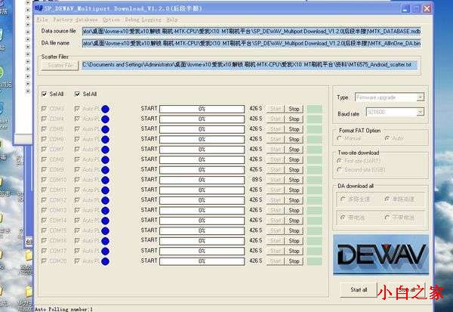The image size is (453, 312).
Task: Toggle the COM10 port checkbox
Action: pos(45,180)
